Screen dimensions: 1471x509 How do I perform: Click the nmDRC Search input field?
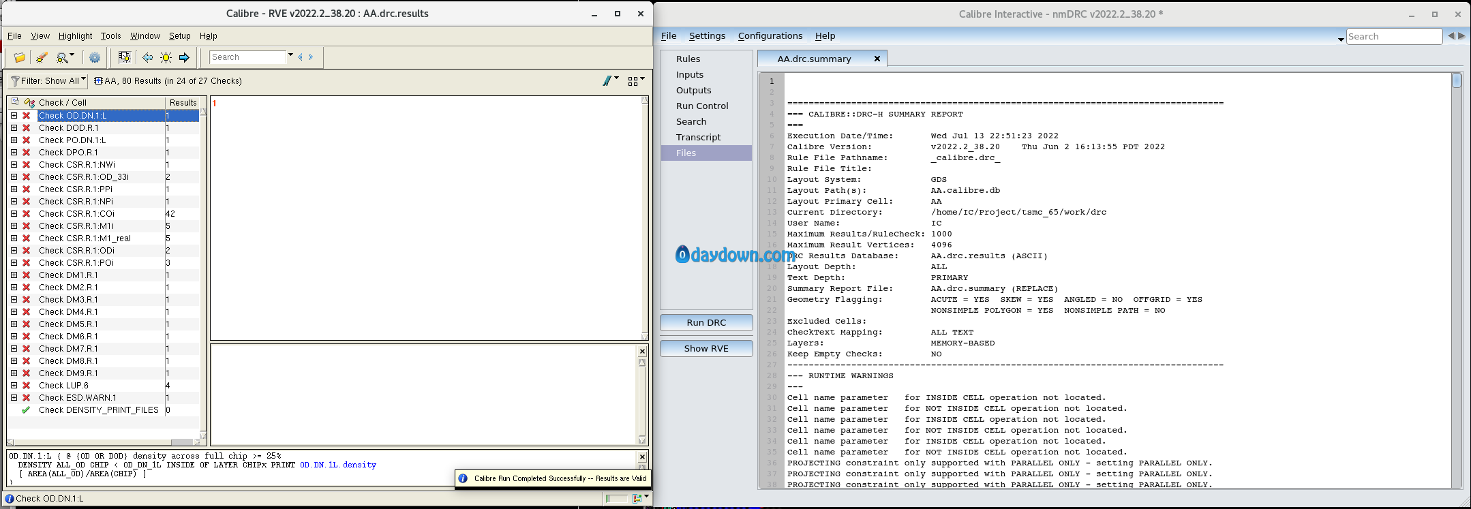pos(1394,36)
